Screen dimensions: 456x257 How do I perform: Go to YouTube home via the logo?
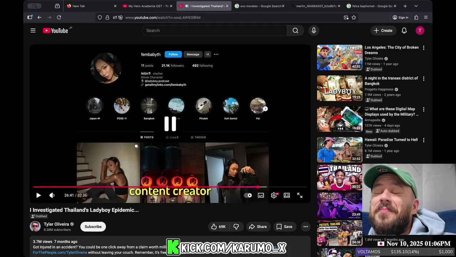coord(56,31)
